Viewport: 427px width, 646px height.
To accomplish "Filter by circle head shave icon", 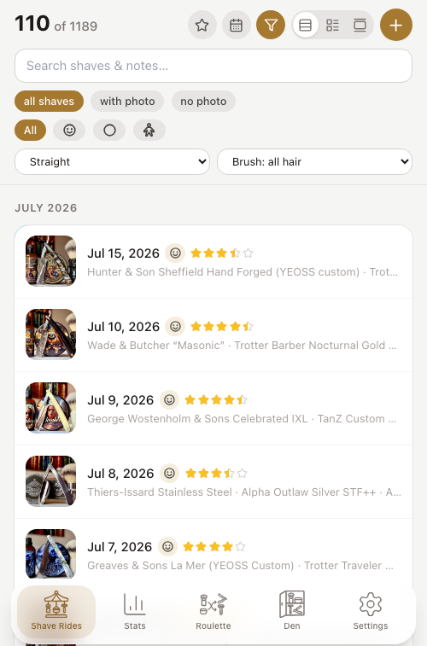I will click(109, 131).
